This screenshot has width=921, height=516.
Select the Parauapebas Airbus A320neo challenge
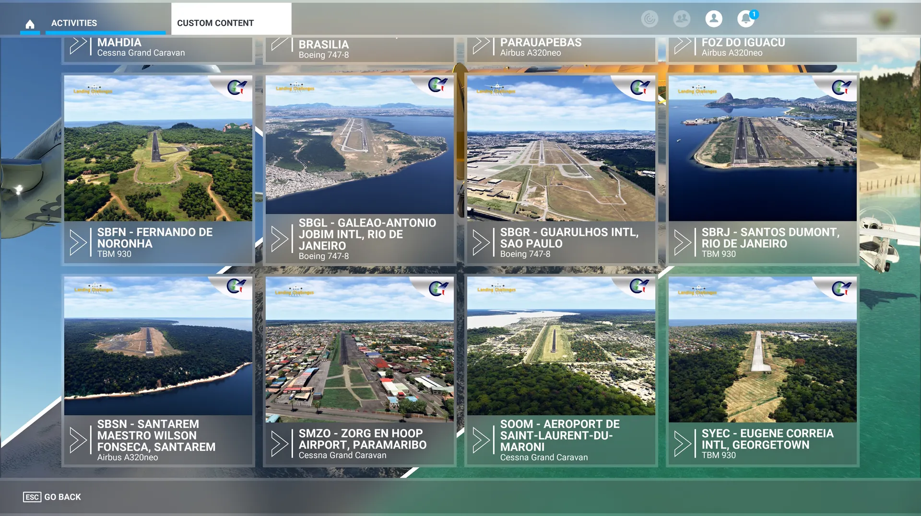[x=561, y=48]
